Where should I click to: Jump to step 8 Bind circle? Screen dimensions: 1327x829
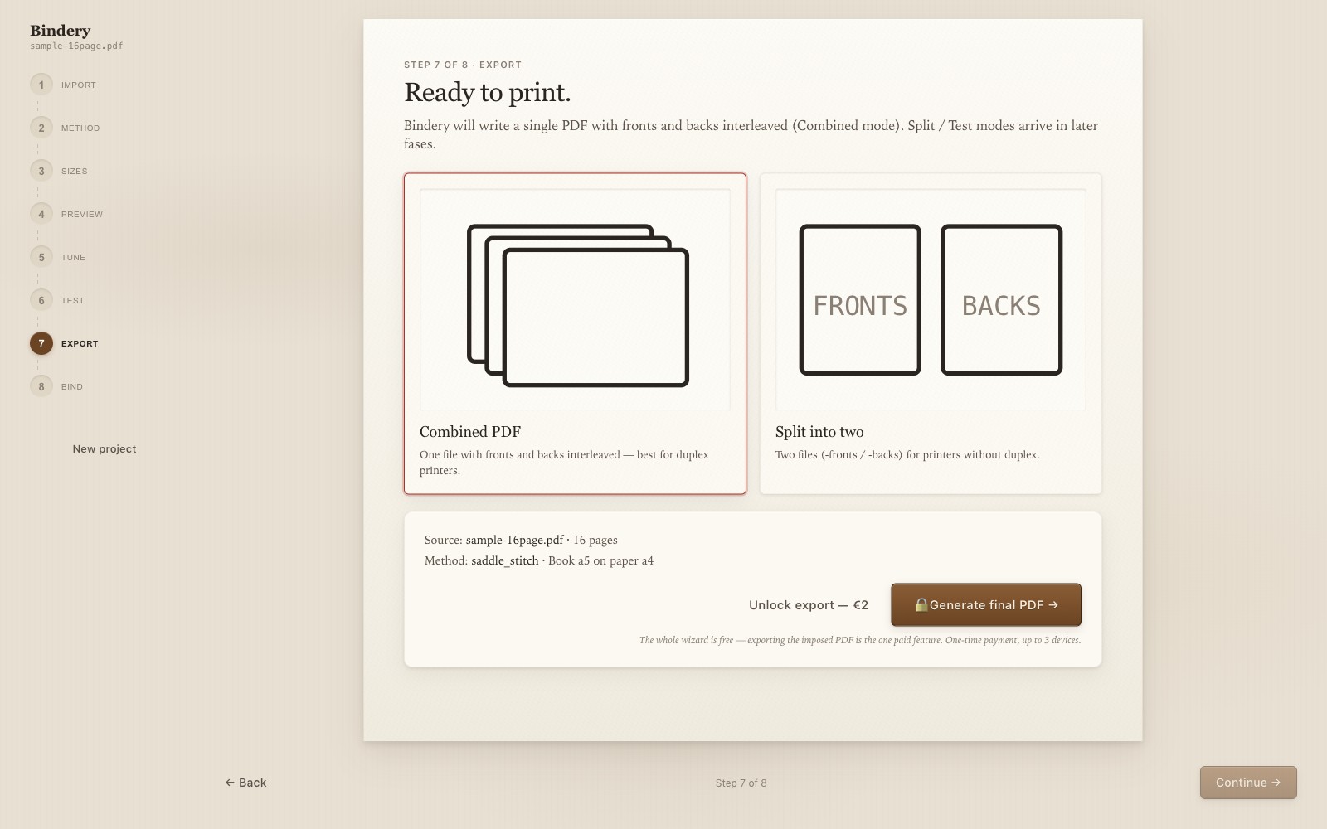click(x=41, y=386)
